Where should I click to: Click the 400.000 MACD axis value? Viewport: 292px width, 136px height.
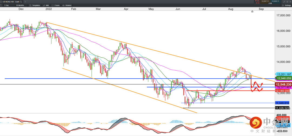(282, 115)
